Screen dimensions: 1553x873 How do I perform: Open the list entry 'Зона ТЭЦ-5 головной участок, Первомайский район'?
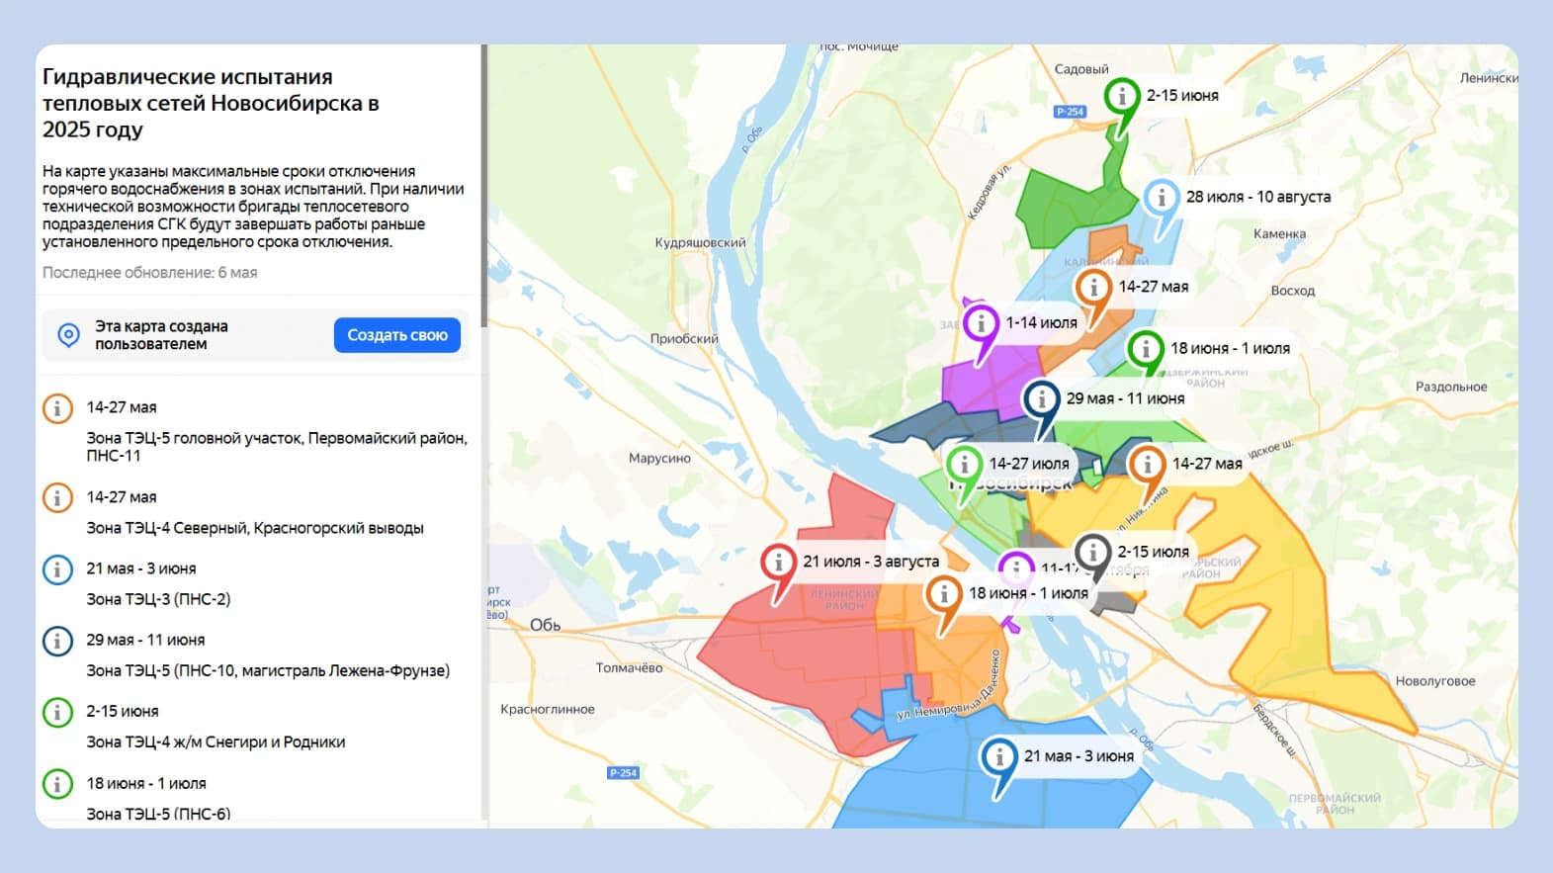tap(259, 431)
